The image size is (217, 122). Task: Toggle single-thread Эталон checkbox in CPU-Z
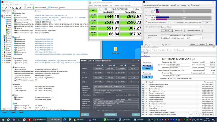click(x=146, y=12)
